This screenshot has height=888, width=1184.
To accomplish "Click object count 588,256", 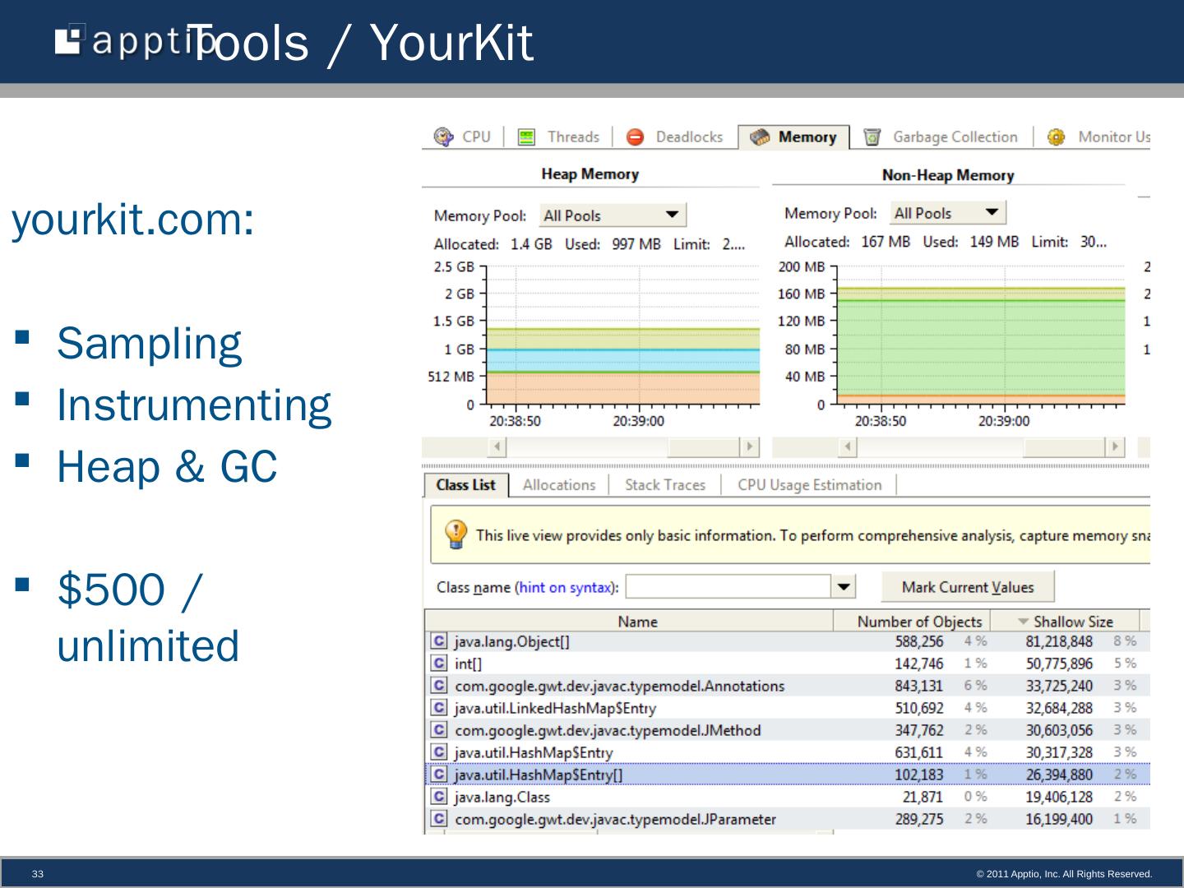I will [919, 641].
